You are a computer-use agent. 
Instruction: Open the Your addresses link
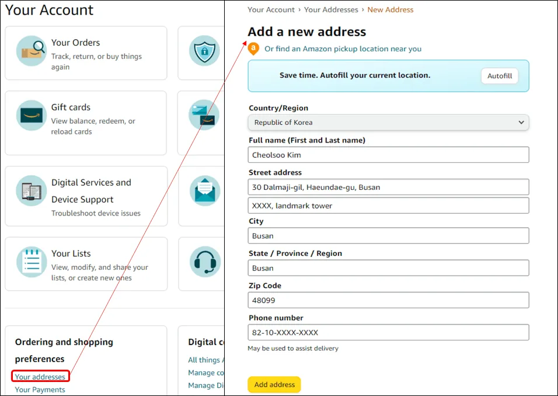coord(40,377)
